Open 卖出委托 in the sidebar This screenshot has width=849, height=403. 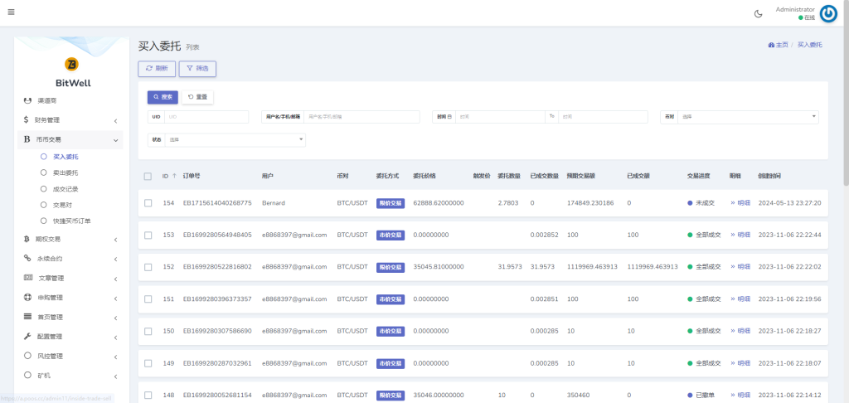(65, 172)
